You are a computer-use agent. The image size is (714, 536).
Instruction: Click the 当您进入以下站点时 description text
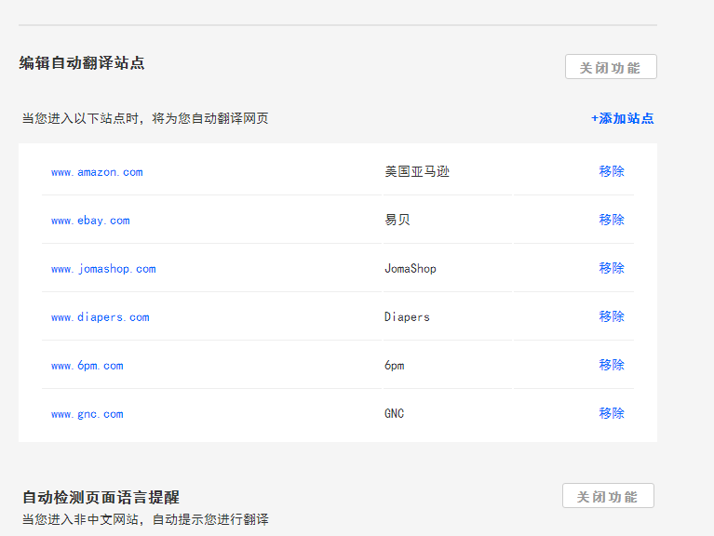click(145, 118)
